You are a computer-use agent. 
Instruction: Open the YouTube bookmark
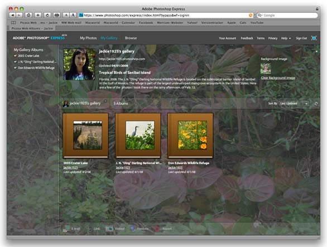(257, 22)
